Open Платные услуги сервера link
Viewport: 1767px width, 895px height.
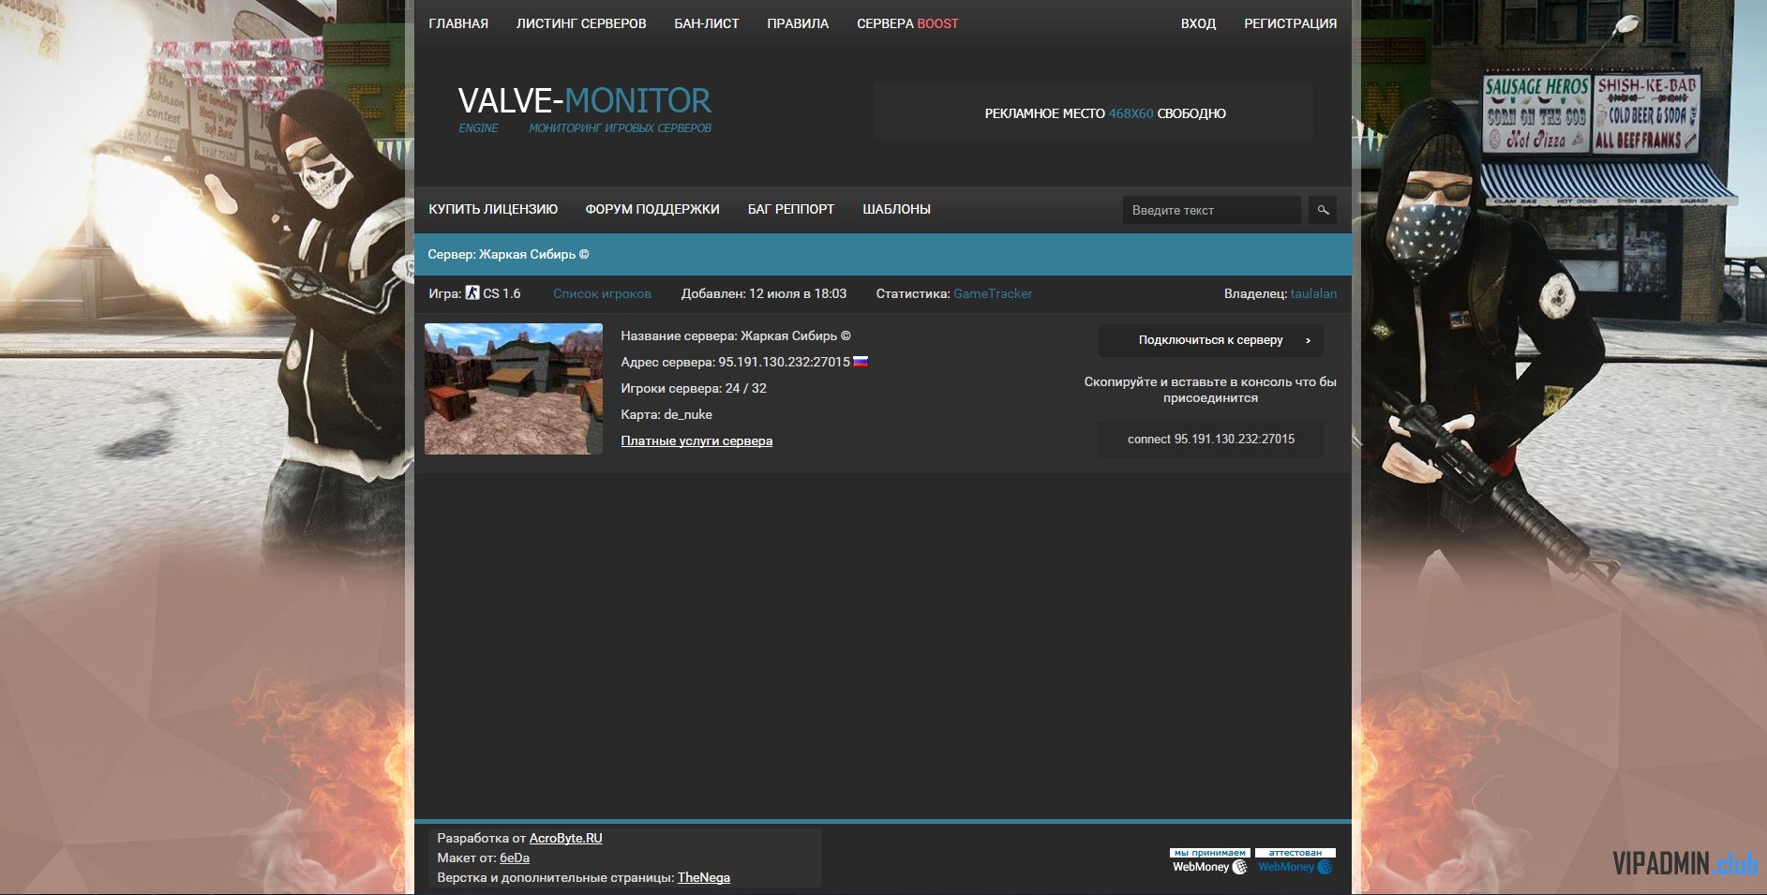pyautogui.click(x=696, y=440)
